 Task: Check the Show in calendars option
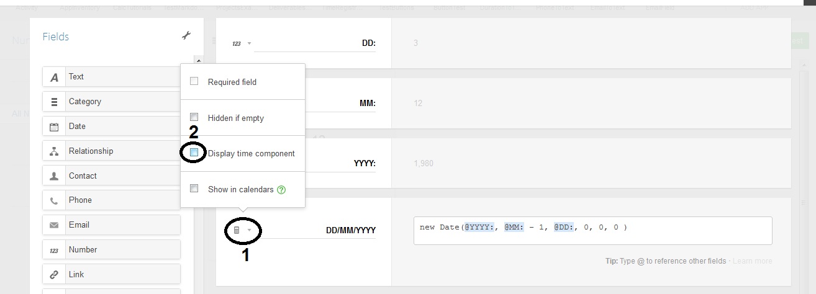[194, 189]
